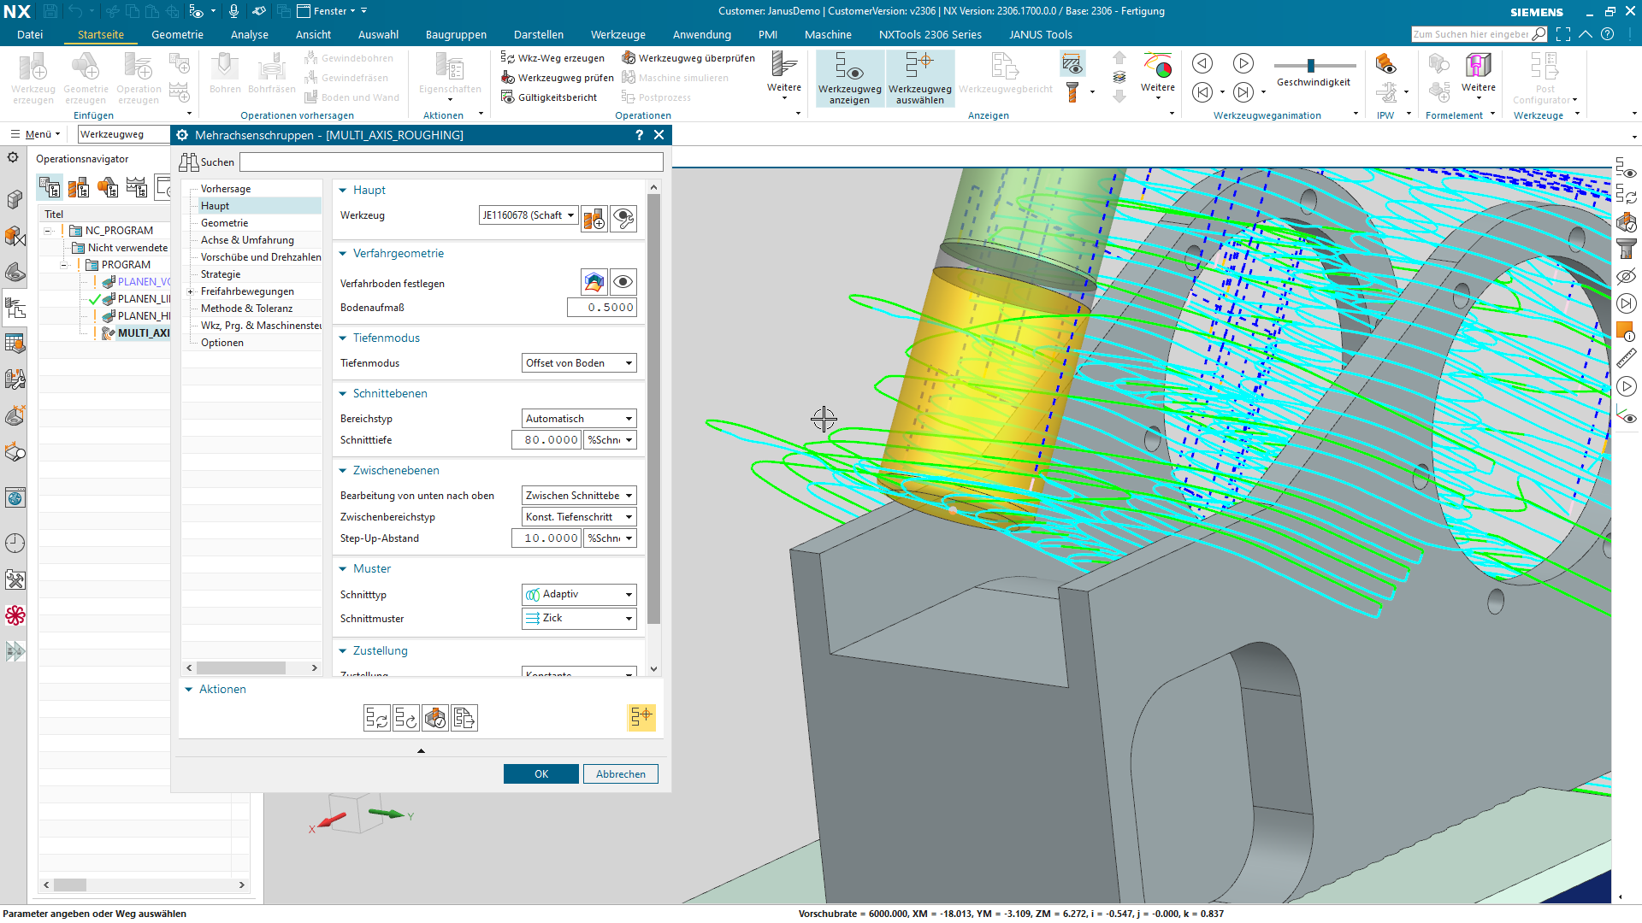The height and width of the screenshot is (923, 1642).
Task: Open the Datei menu
Action: [x=30, y=35]
